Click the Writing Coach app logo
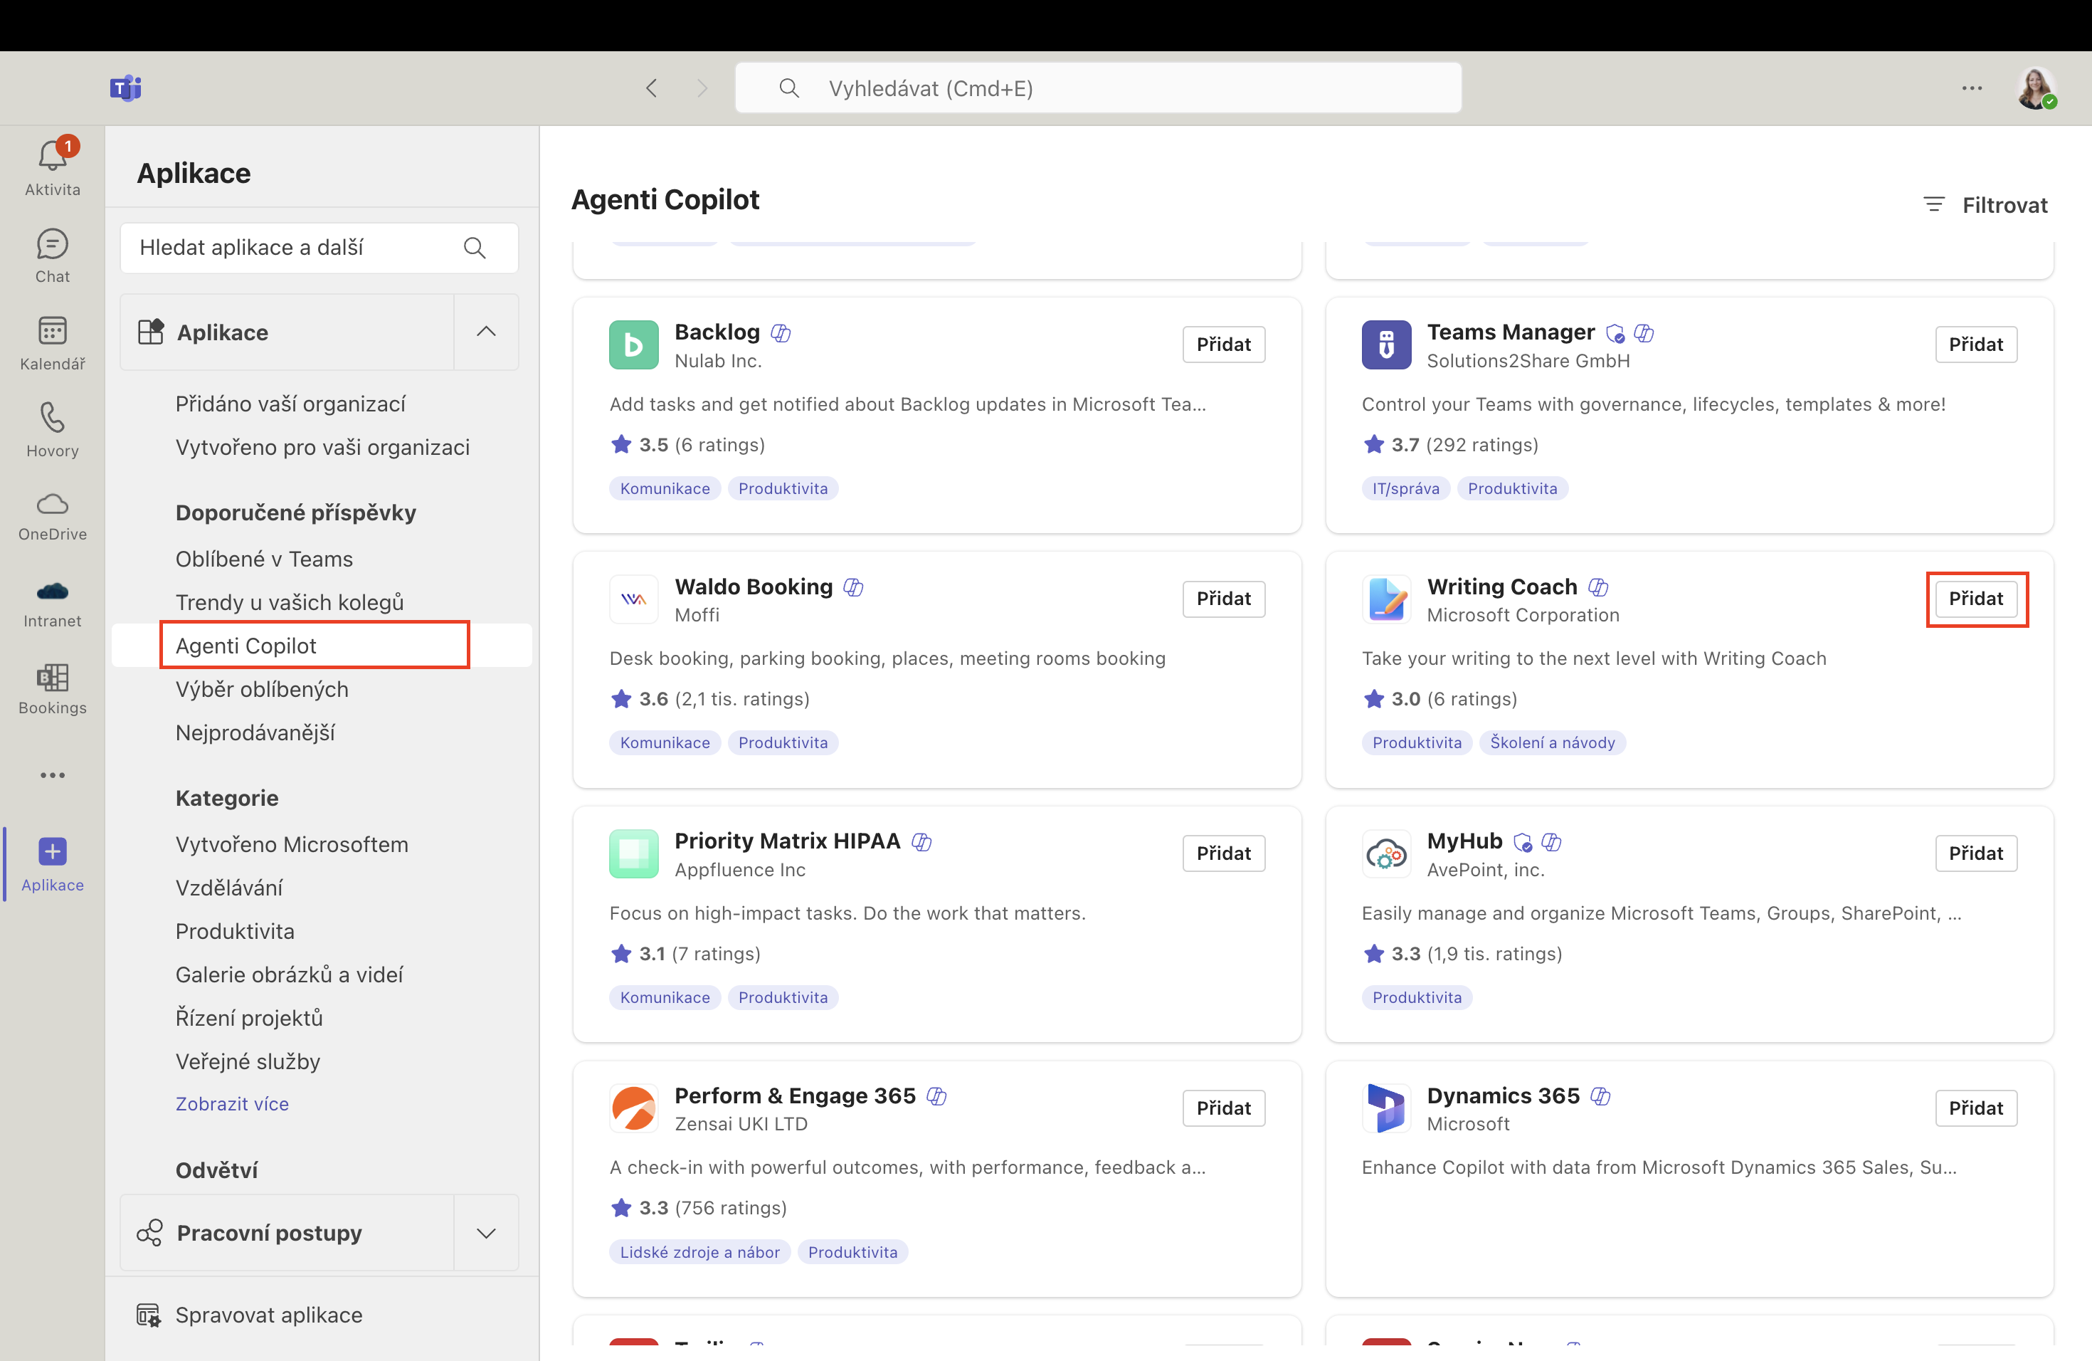2092x1361 pixels. [x=1386, y=599]
